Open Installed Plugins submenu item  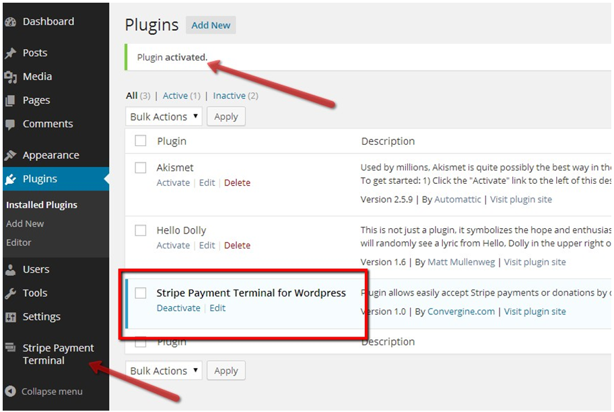[42, 205]
